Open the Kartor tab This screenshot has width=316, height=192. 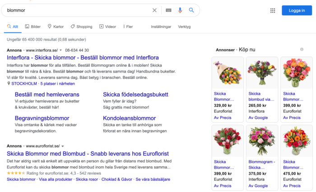tap(56, 27)
